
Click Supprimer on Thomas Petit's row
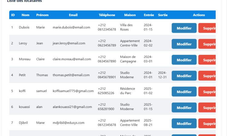[207, 76]
